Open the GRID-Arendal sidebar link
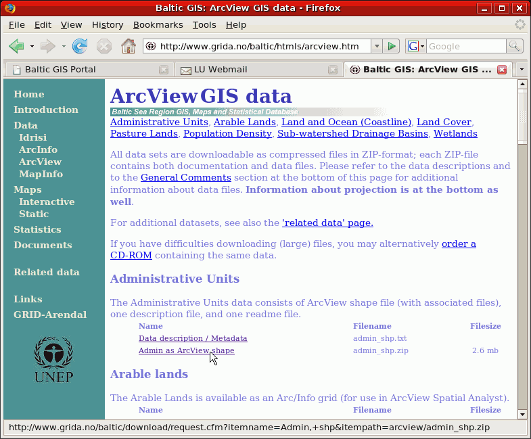The image size is (531, 439). (x=50, y=315)
